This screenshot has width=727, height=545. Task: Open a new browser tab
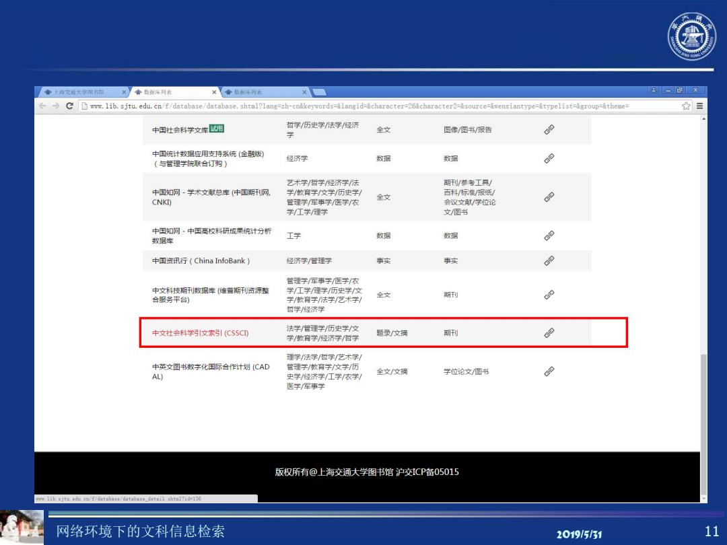click(x=320, y=92)
